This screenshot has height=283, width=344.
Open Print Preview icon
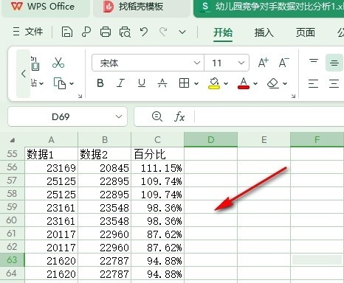[x=125, y=32]
